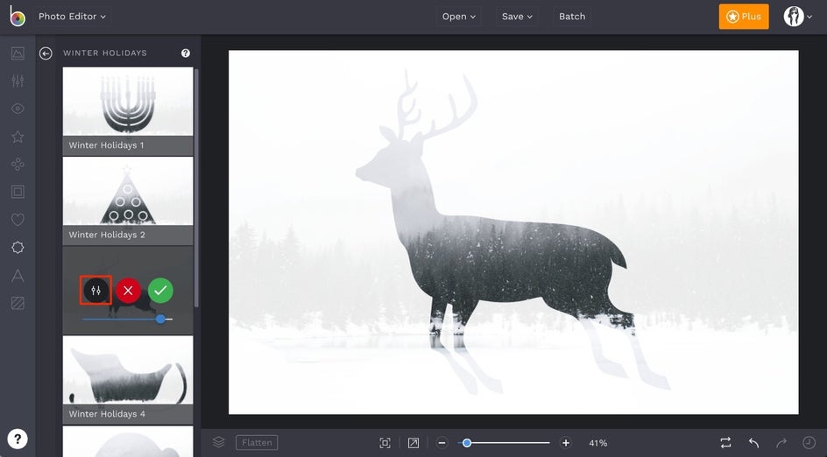
Task: Open the Photo Editor dropdown
Action: click(72, 17)
